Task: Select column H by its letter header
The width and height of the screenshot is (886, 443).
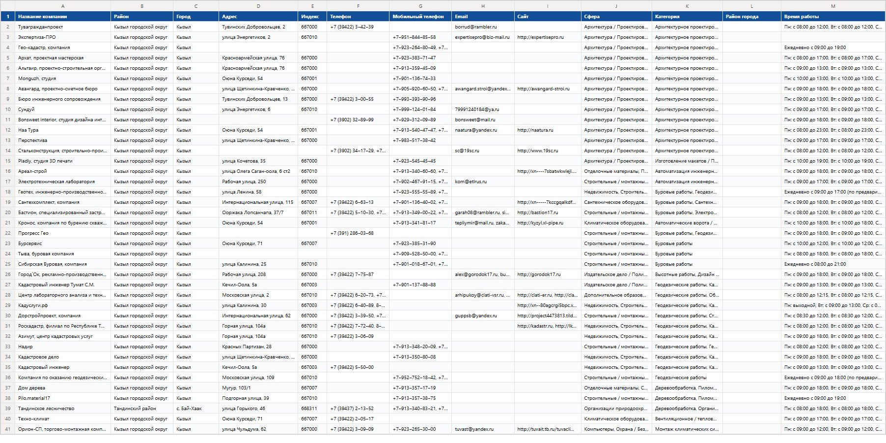Action: click(x=483, y=6)
